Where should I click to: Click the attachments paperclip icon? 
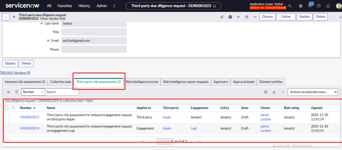pos(222,17)
